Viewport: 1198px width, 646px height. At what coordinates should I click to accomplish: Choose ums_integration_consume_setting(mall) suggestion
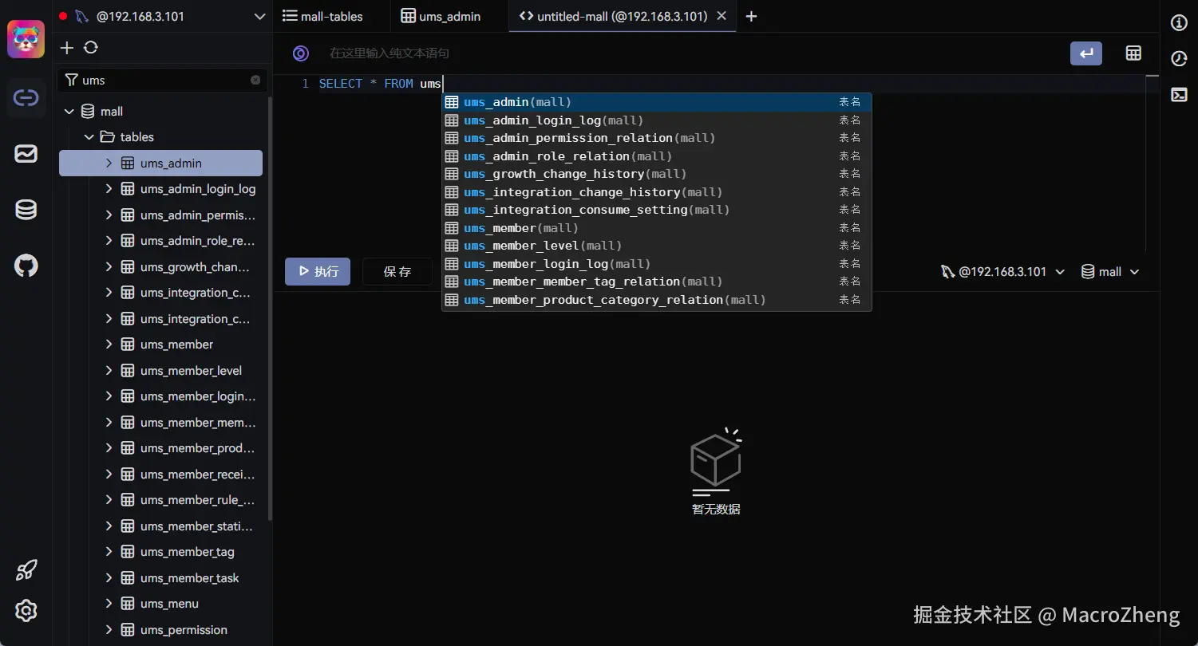click(x=657, y=210)
